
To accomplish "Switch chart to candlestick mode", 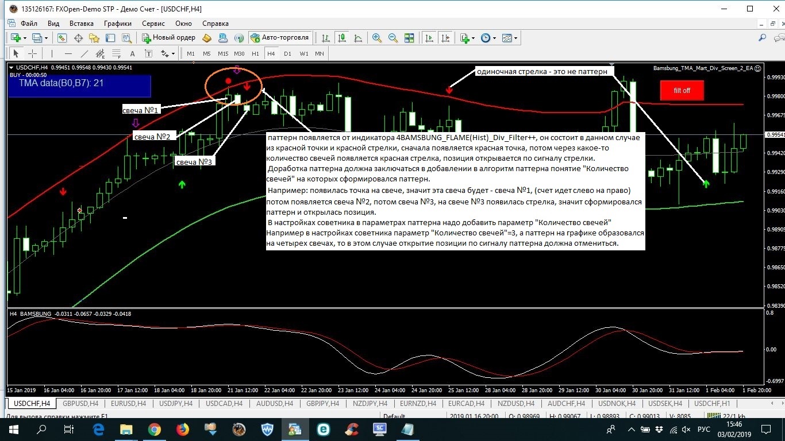I will tap(342, 38).
